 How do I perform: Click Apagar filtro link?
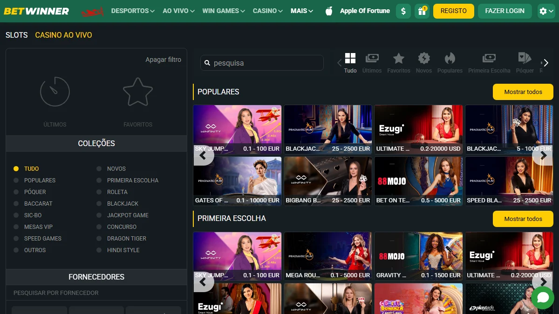coord(163,60)
